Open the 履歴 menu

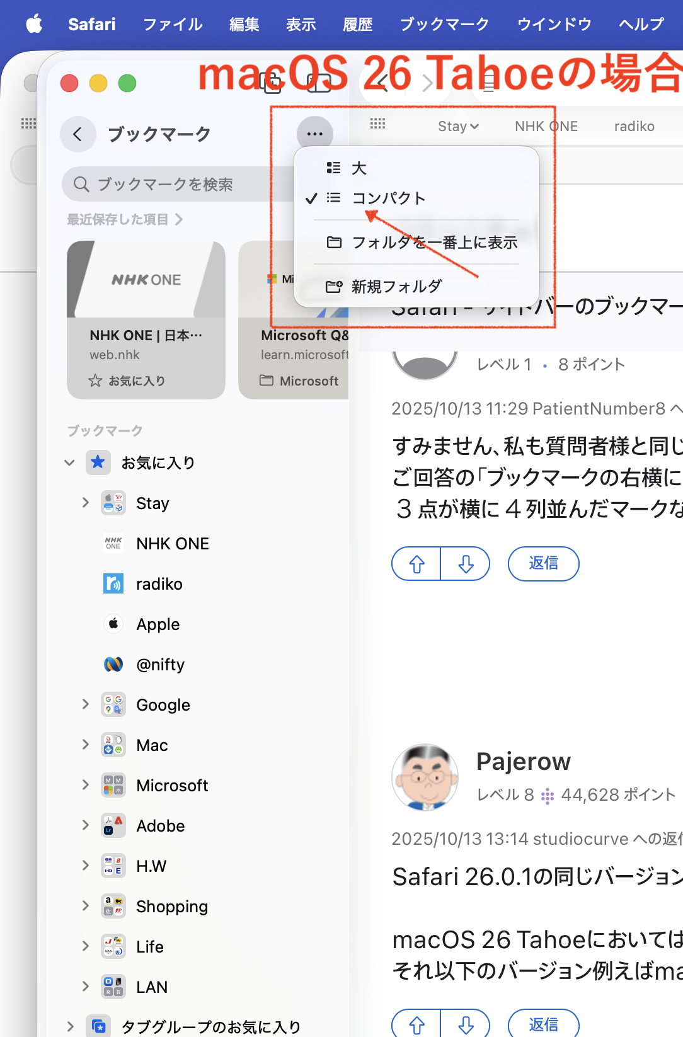pyautogui.click(x=358, y=24)
